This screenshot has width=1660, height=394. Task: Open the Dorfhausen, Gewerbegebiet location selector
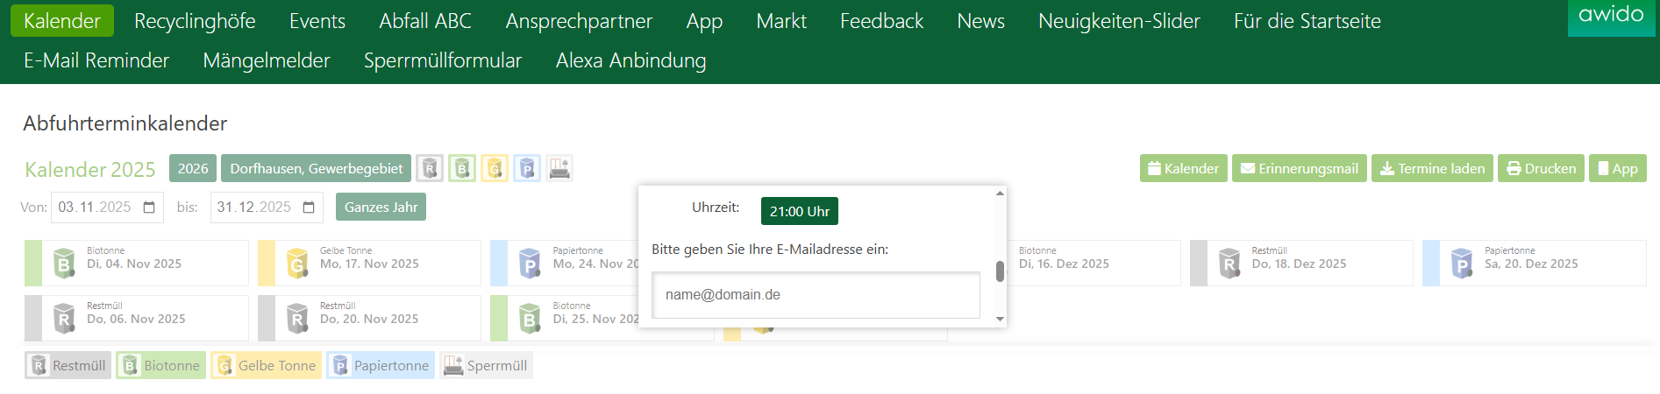317,168
